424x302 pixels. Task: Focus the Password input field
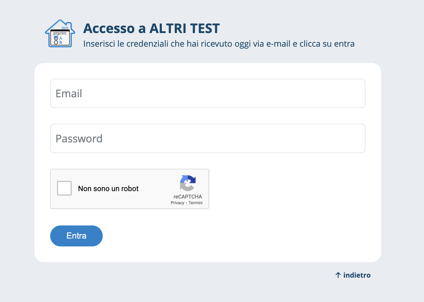pos(208,138)
